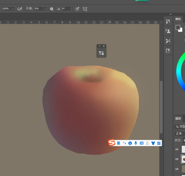Screen dimensions: 185x176
Task: Open layer filter type search dropdown
Action: click(180, 127)
